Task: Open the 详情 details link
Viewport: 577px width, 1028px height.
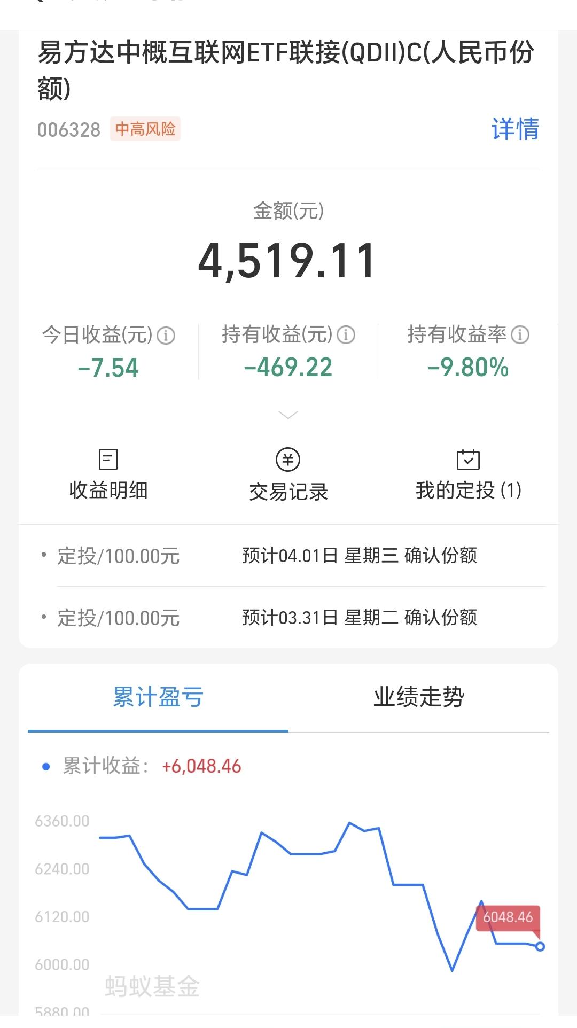Action: tap(515, 129)
